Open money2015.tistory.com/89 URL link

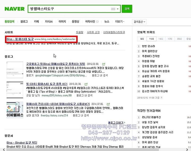[x=57, y=96]
